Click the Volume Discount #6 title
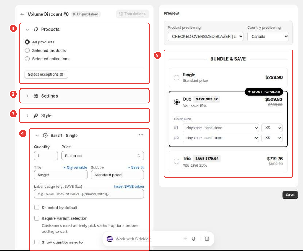The height and width of the screenshot is (251, 303). point(48,14)
